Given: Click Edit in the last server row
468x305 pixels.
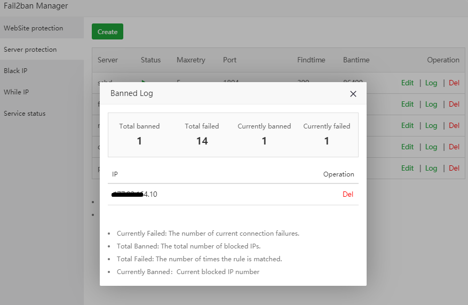Looking at the screenshot, I should (407, 168).
